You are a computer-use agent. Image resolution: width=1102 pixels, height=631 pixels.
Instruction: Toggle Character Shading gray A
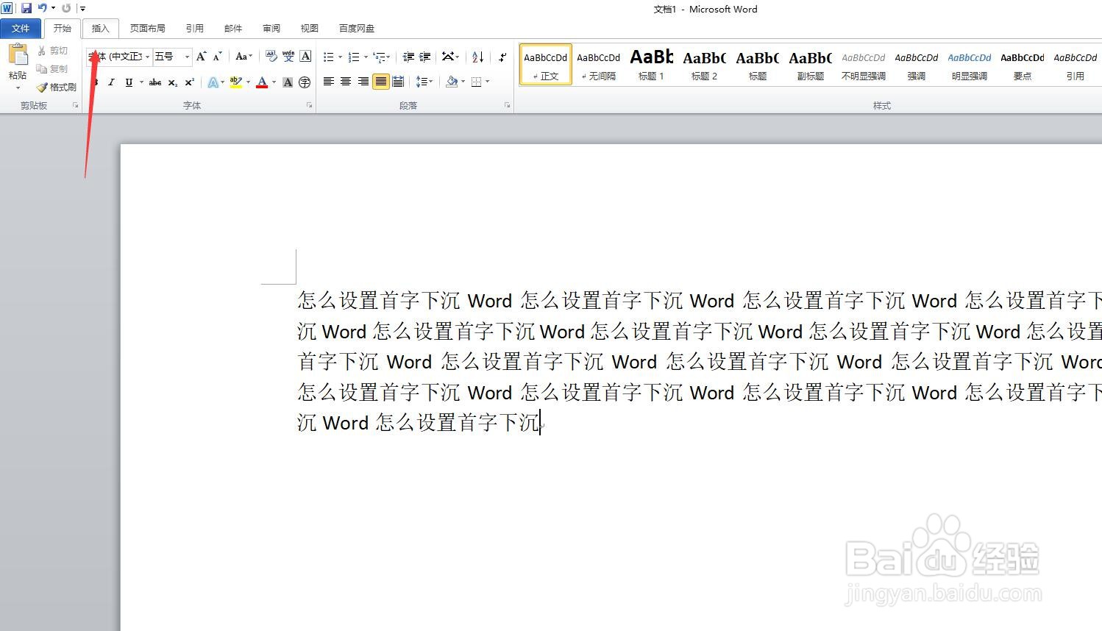[x=288, y=82]
